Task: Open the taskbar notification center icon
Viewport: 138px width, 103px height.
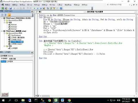Action: 134,100
